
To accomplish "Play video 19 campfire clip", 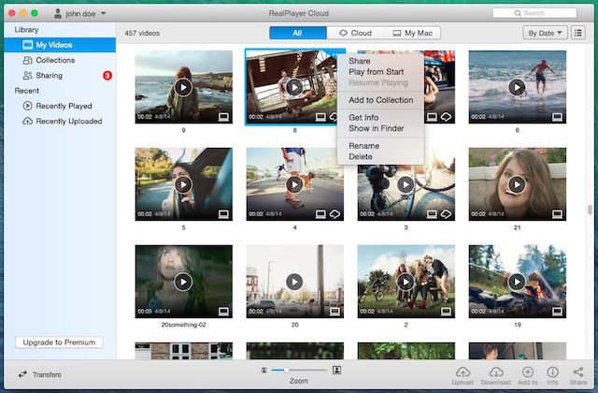I will coord(517,282).
